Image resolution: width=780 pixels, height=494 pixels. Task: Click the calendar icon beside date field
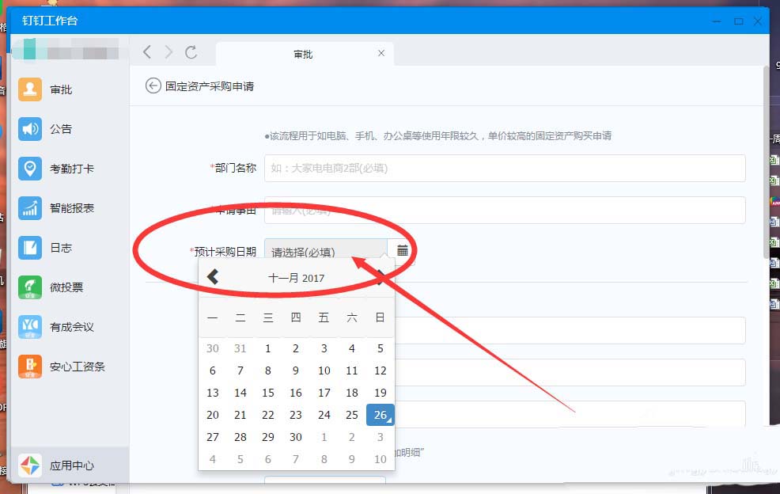point(403,251)
